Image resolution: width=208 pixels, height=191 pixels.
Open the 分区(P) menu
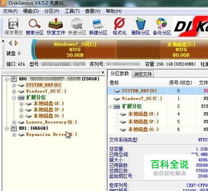click(52, 11)
